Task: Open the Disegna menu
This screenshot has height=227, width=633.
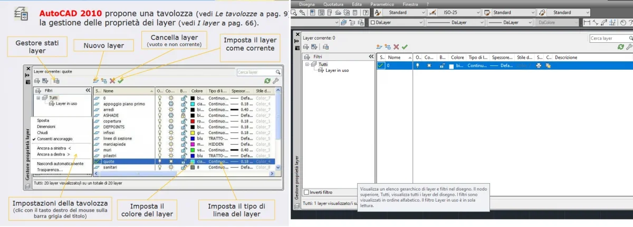Action: pos(307,4)
